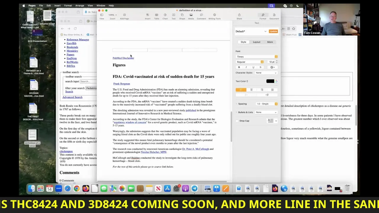Viewport: 379px width, 213px height.
Task: Open the Document inspector
Action: 274,16
